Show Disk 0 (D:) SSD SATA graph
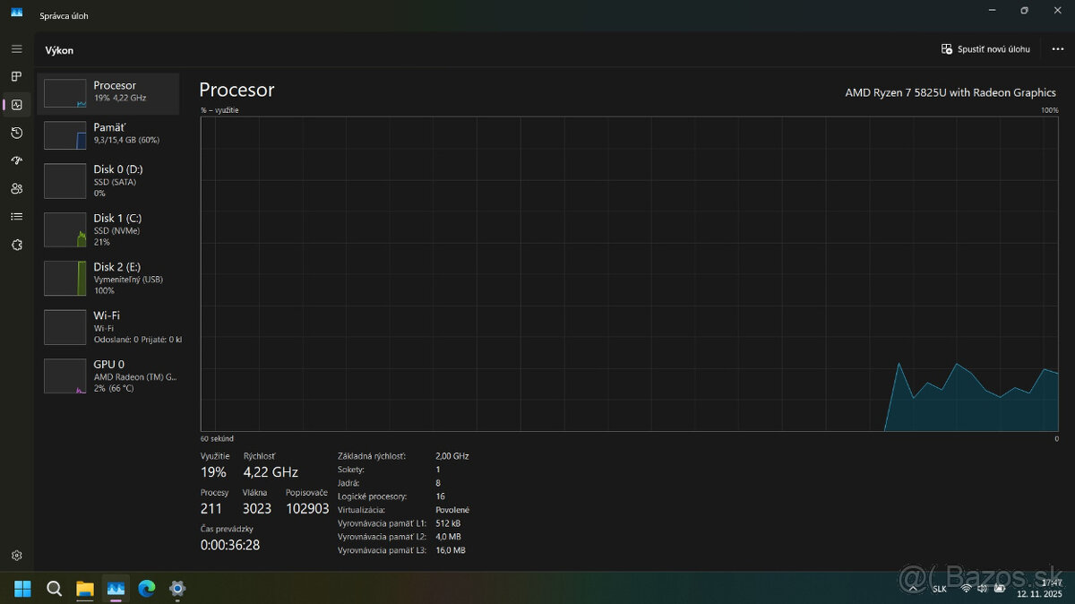The width and height of the screenshot is (1075, 604). (x=109, y=180)
